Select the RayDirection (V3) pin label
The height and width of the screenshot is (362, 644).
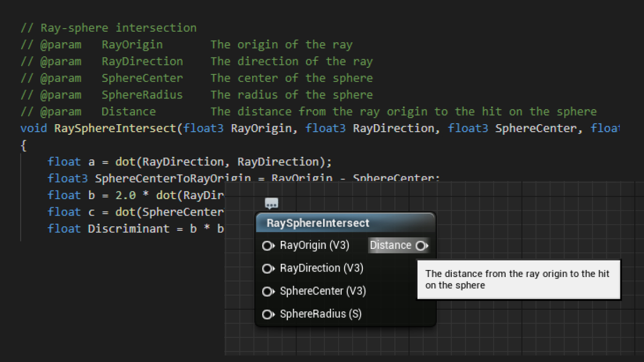click(321, 268)
